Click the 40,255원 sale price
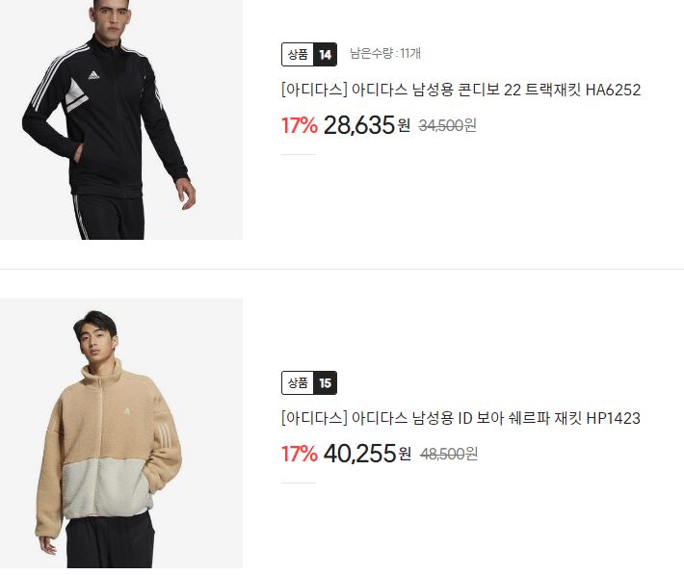Viewport: 684px width, 575px height. click(x=367, y=454)
